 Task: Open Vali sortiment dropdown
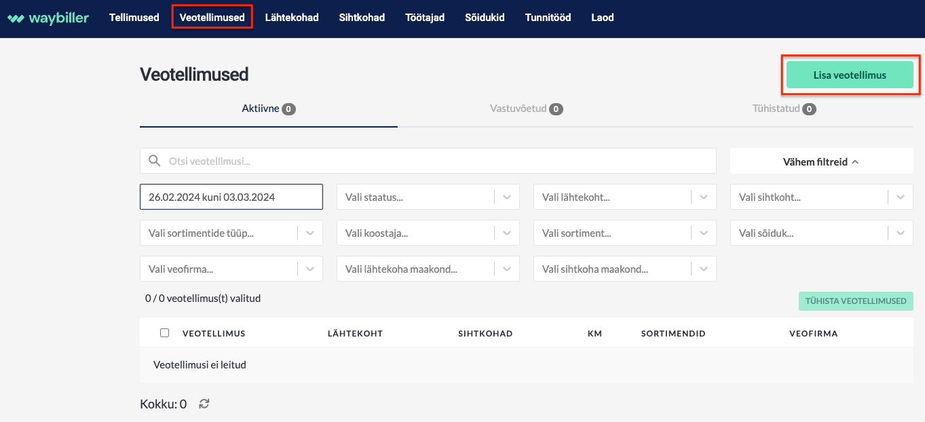click(625, 233)
